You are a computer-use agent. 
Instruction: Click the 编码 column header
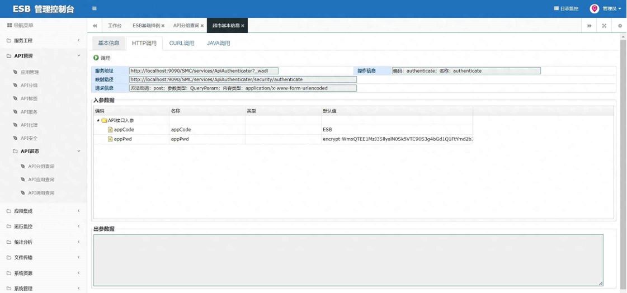pos(131,111)
